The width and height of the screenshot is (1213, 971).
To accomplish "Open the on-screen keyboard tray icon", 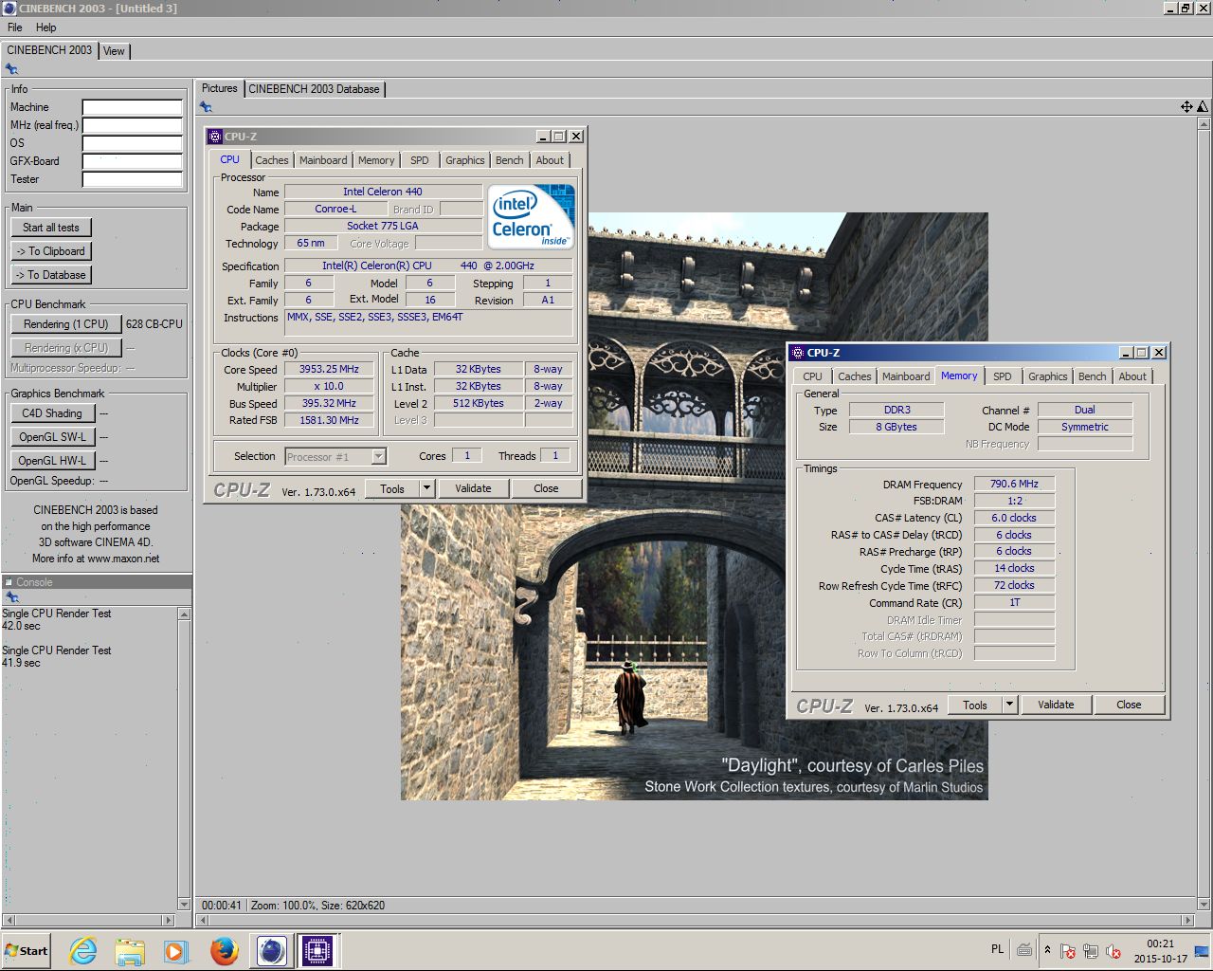I will point(1024,949).
